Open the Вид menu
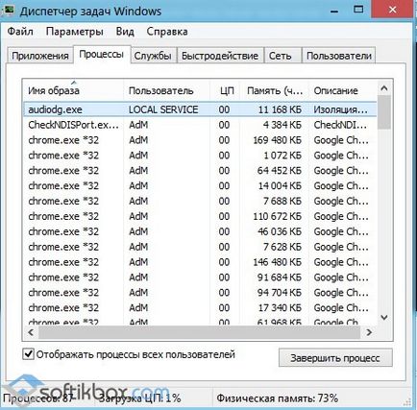 click(125, 32)
